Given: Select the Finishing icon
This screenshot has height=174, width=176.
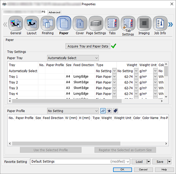Looking at the screenshot, I should (x=48, y=24).
